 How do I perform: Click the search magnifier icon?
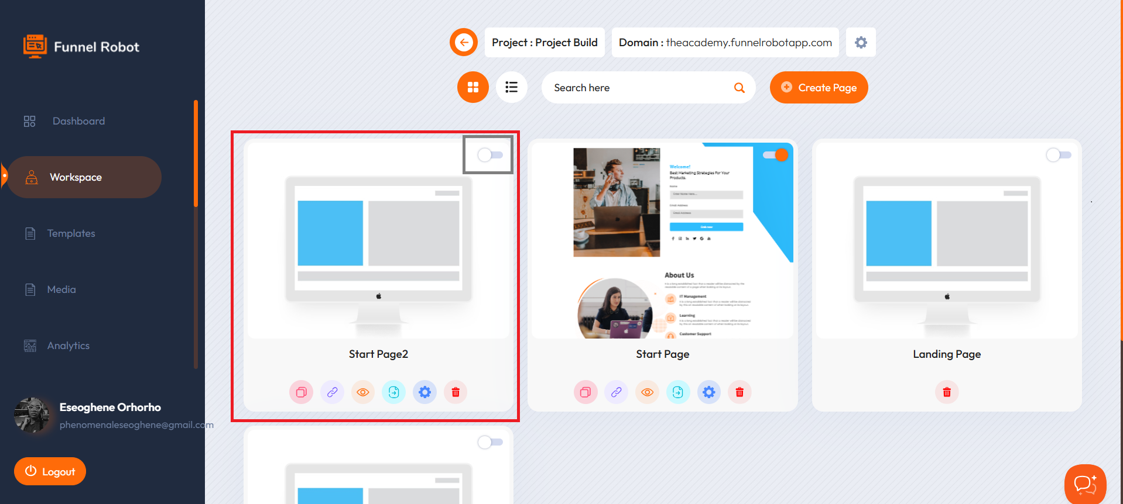point(739,88)
